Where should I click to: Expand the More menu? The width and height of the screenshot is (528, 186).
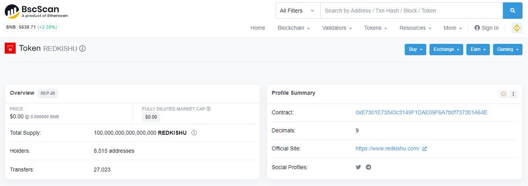[x=453, y=28]
